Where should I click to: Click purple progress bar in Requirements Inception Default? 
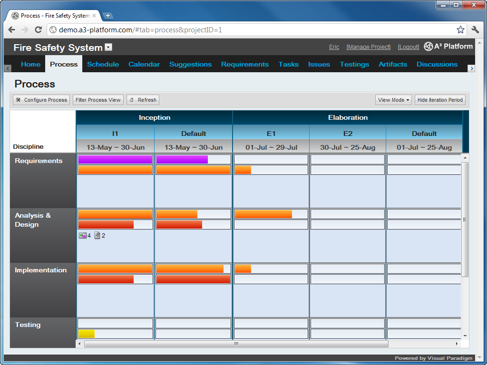182,160
